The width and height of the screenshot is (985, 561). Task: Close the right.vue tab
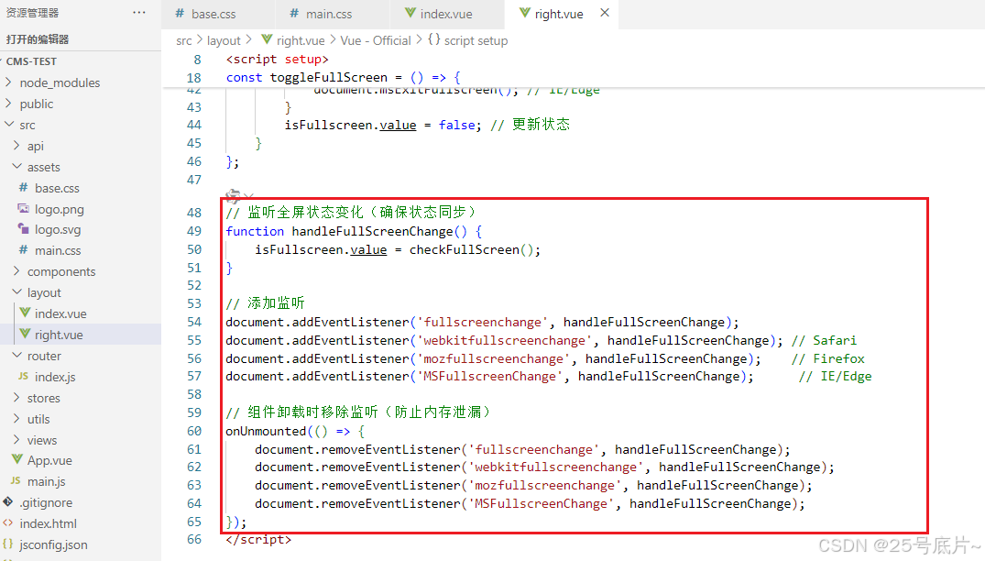605,13
